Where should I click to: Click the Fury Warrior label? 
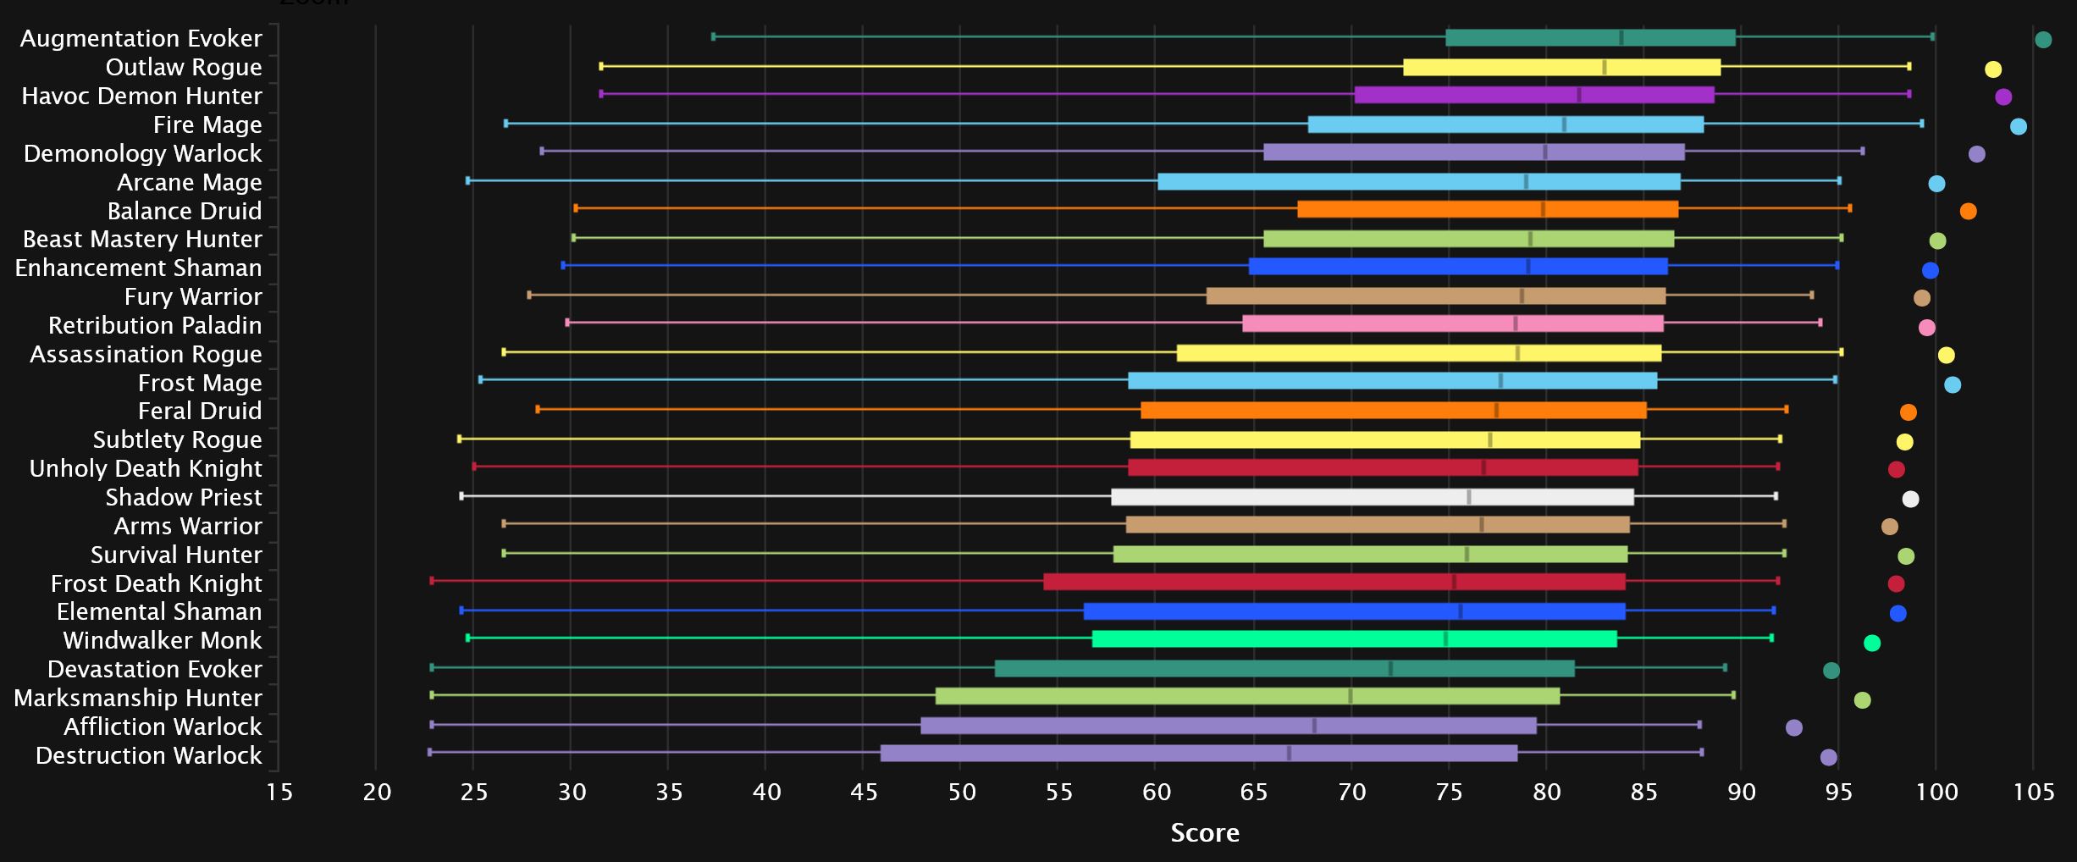[x=193, y=297]
